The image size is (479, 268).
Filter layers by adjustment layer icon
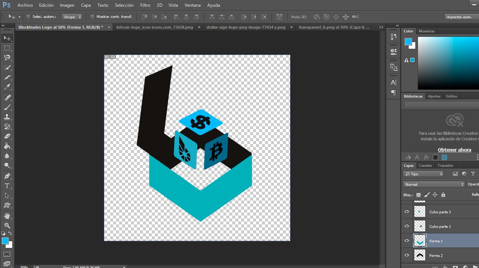tap(464, 174)
